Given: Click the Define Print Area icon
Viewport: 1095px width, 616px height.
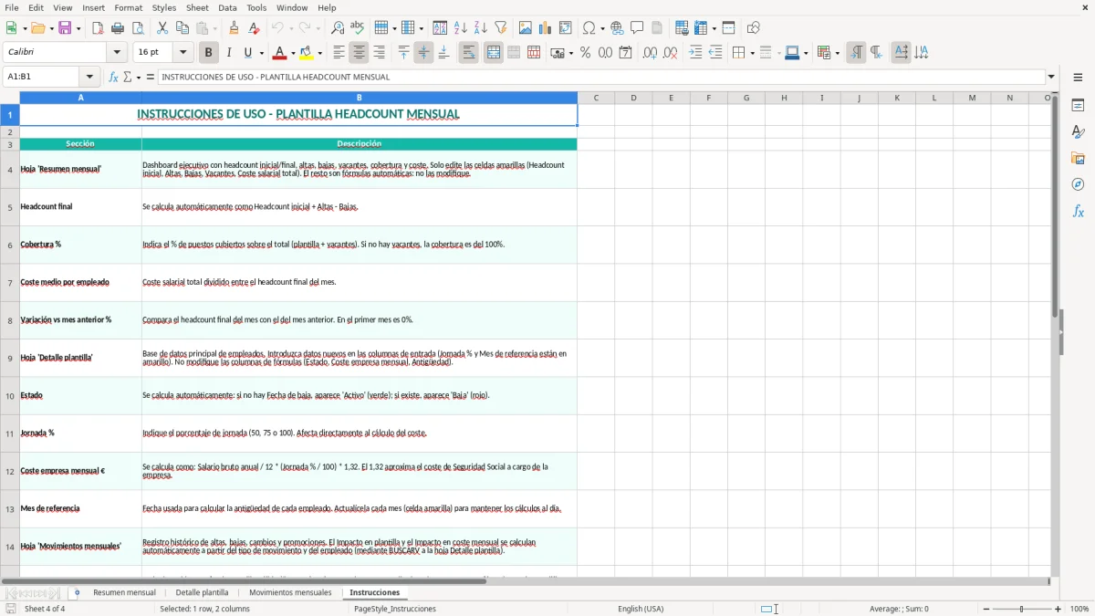Looking at the screenshot, I should coord(682,28).
